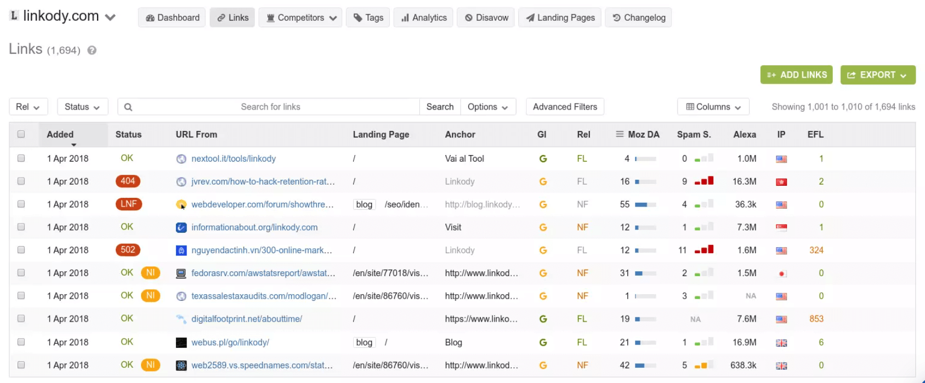
Task: Click the fedorasrv.com favicon icon
Action: (x=181, y=273)
